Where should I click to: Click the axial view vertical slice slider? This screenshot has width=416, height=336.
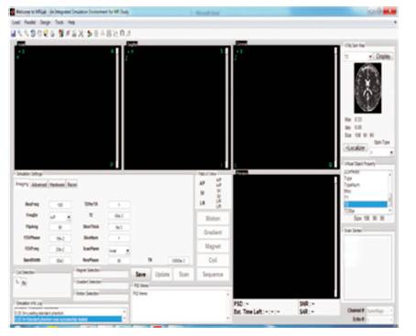coord(117,107)
